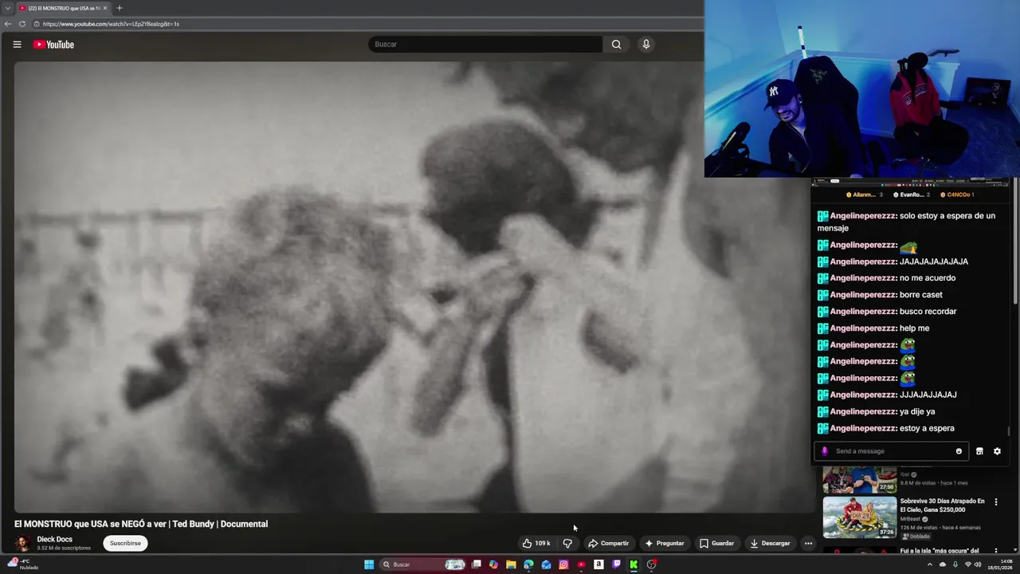Click the chat message 'borre caset'
Screen dimensions: 1020x574
(x=920, y=295)
